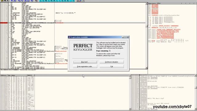Click the appearance options toolbar icon

(x=80, y=1)
